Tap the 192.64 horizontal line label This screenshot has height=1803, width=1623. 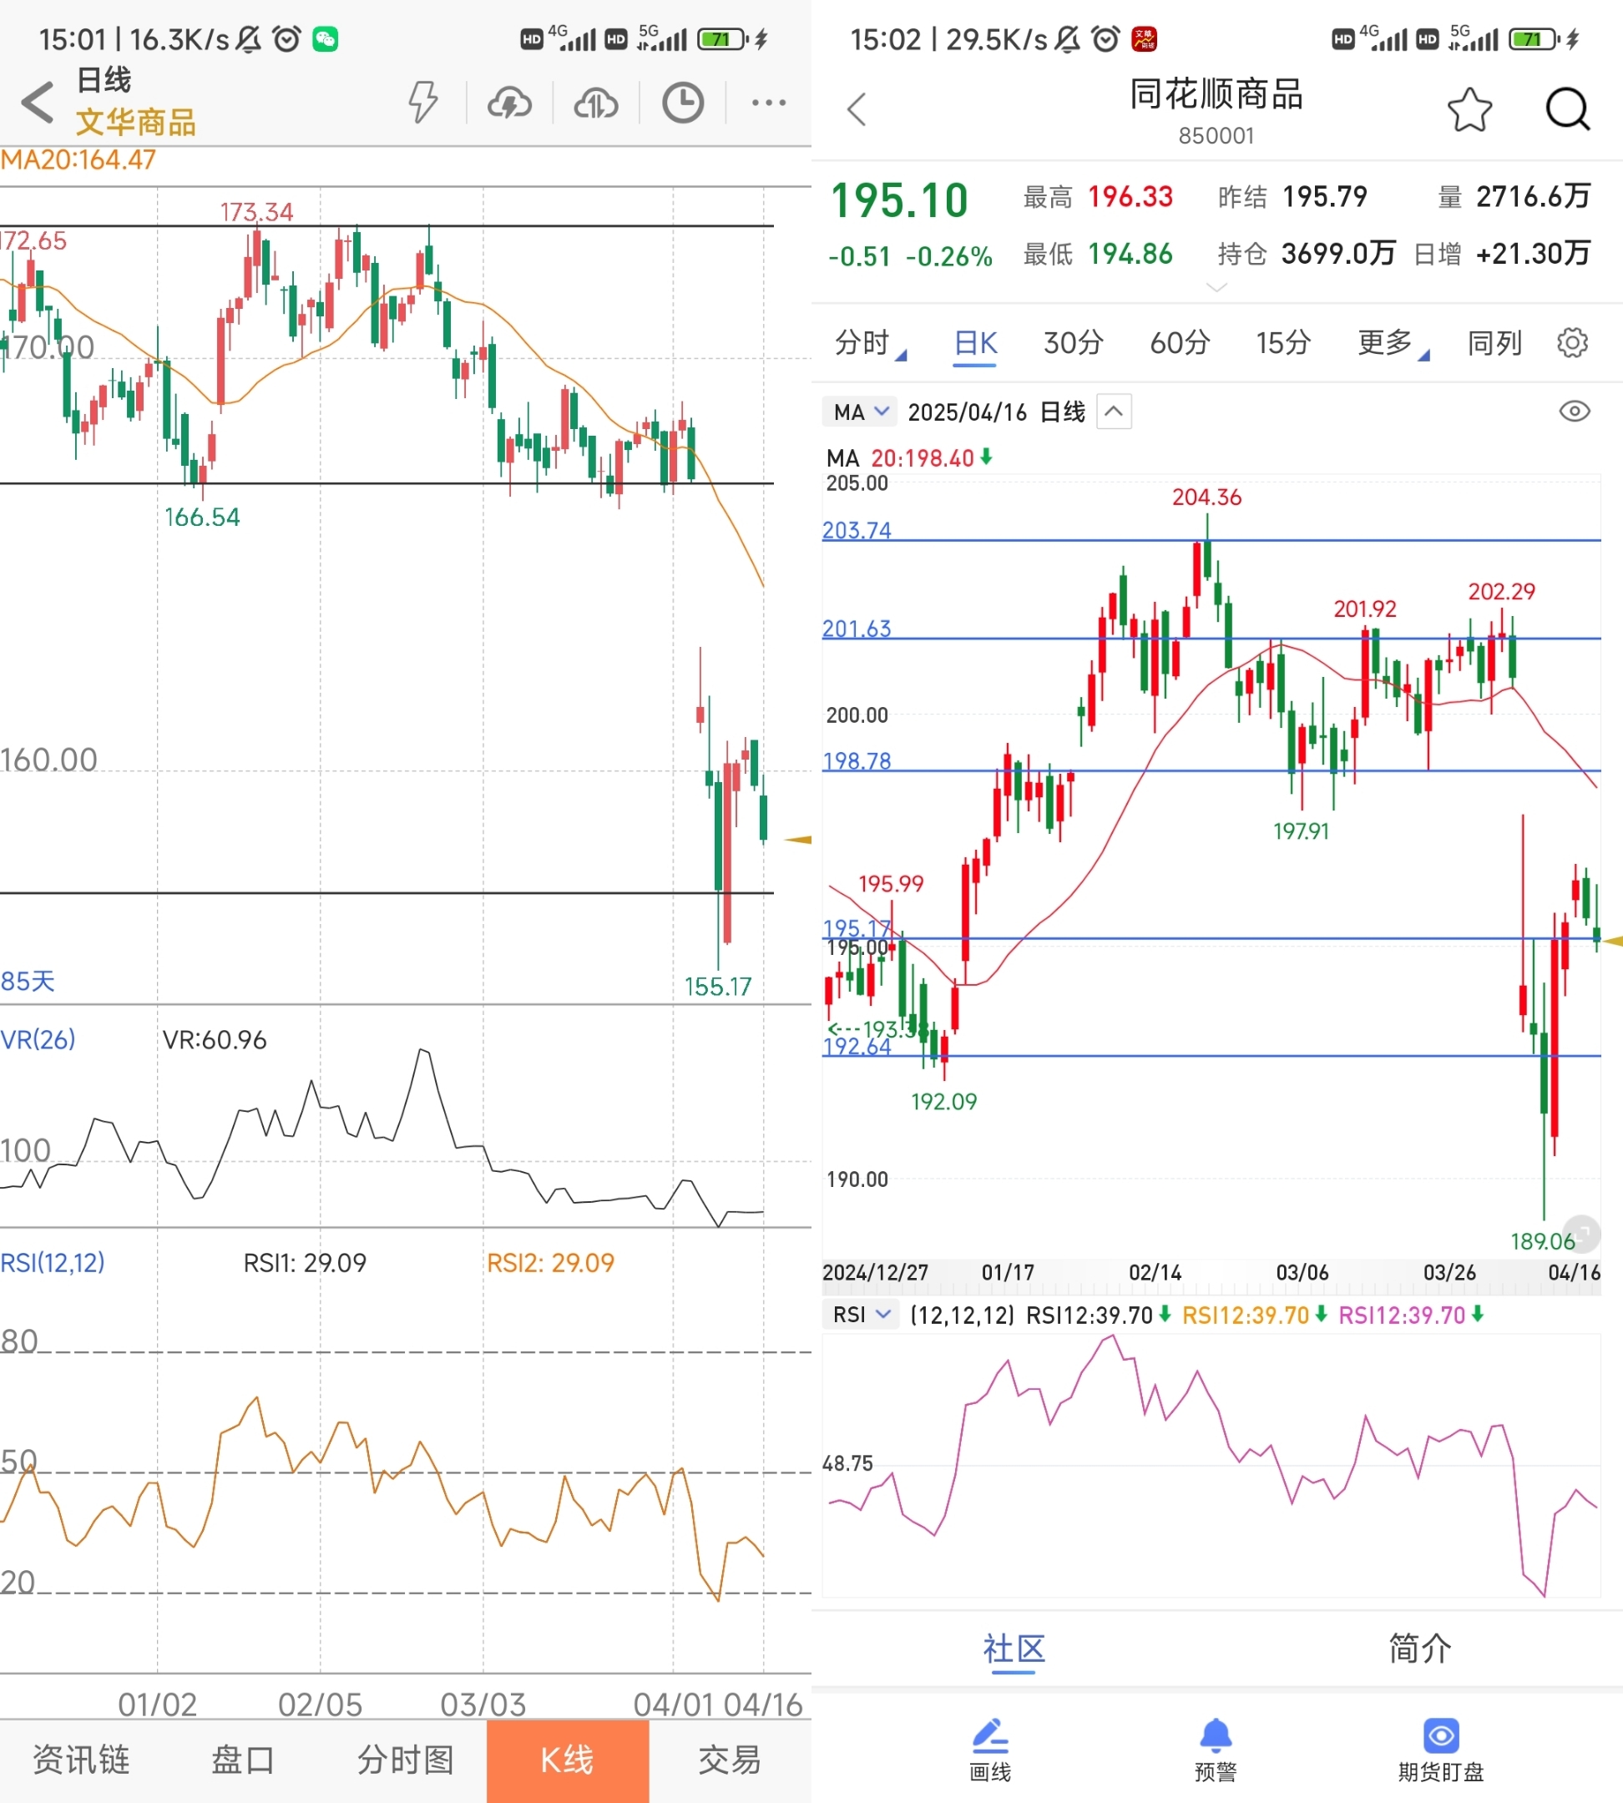pyautogui.click(x=856, y=1046)
